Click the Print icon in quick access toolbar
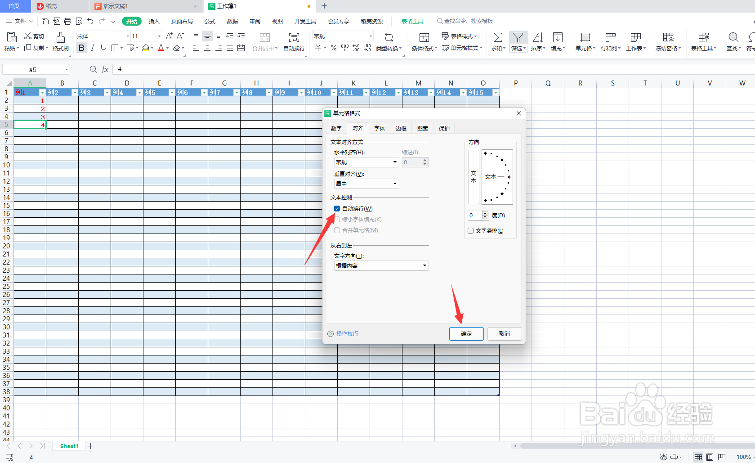The height and width of the screenshot is (463, 755). [67, 21]
